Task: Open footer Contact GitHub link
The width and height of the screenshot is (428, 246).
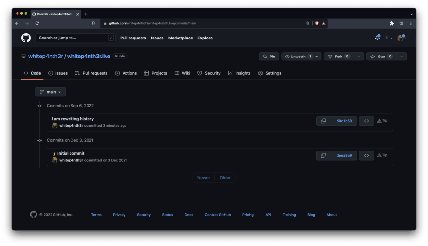Action: coord(217,215)
